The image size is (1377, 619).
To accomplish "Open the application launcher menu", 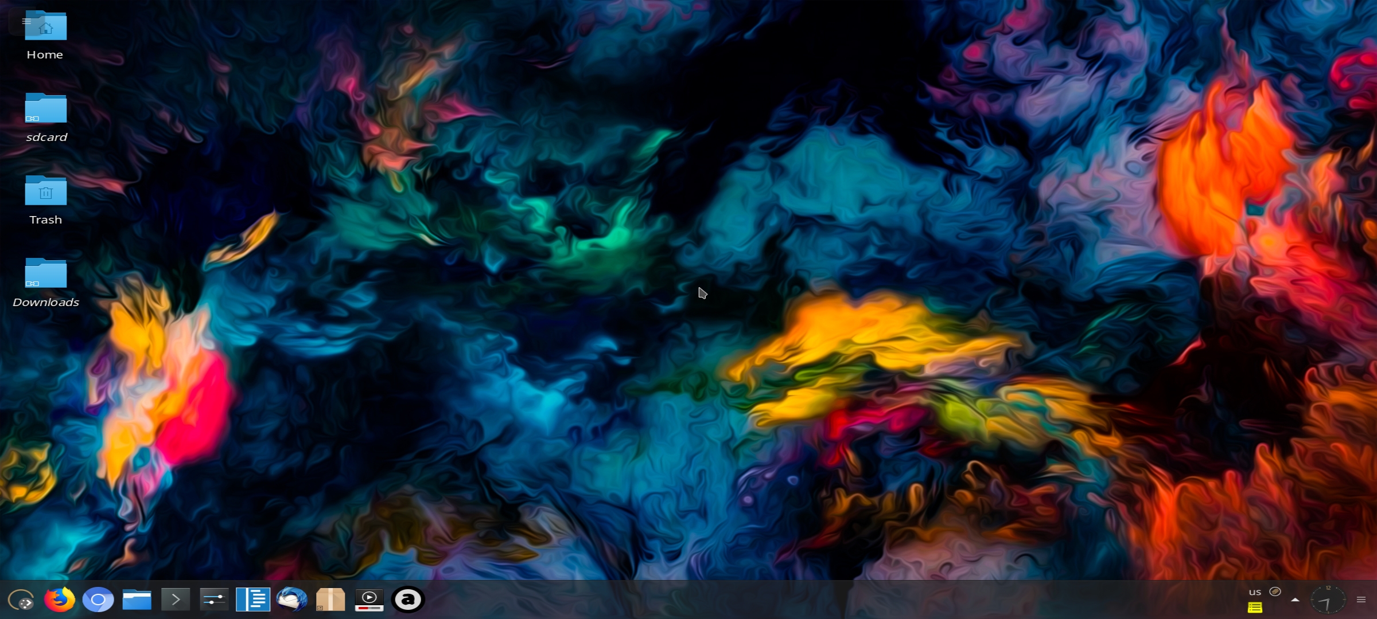I will pos(21,600).
